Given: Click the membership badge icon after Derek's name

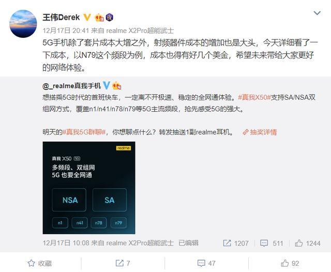Looking at the screenshot, I should click(x=99, y=18).
